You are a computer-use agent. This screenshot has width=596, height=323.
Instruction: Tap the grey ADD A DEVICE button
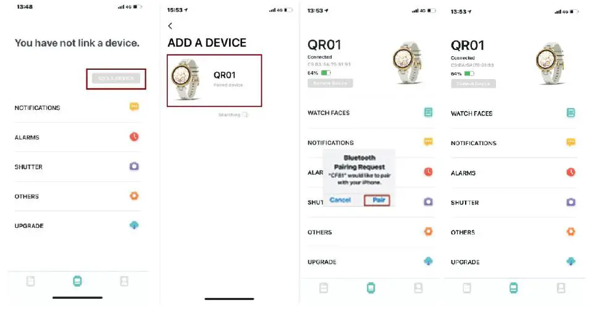[116, 78]
